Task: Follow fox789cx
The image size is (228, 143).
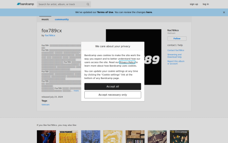Action: point(177,39)
